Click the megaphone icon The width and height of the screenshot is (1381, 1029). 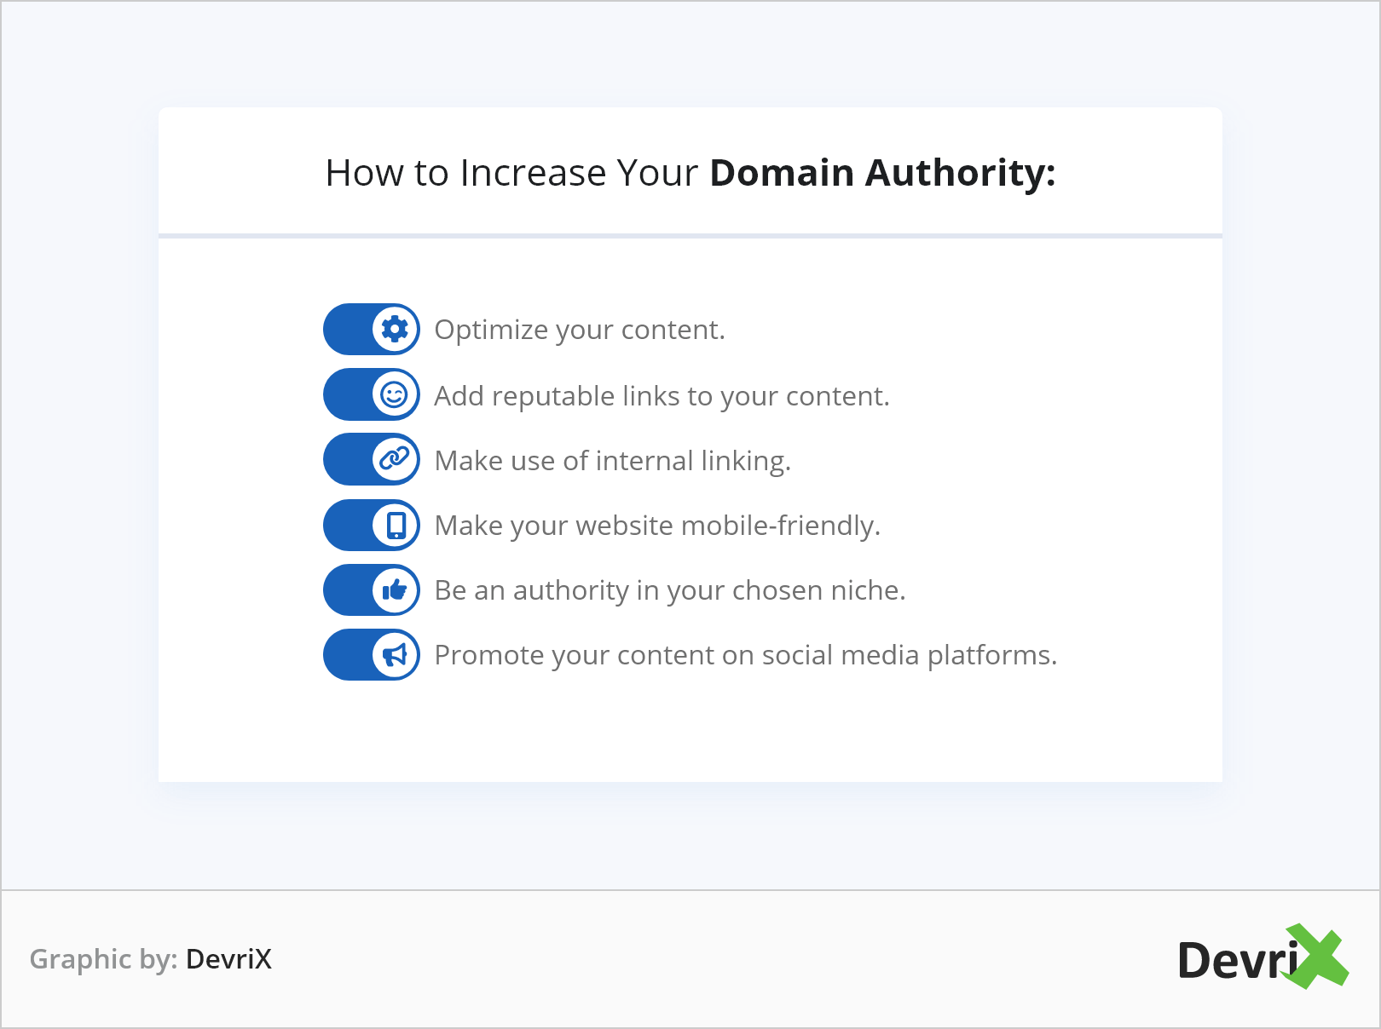(395, 654)
